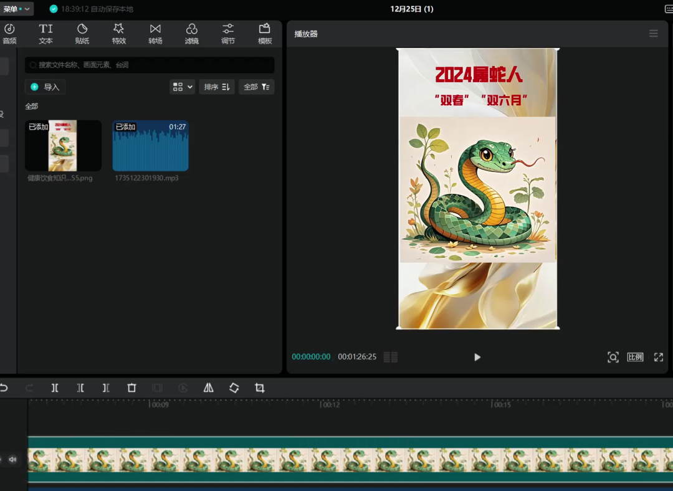Click the delete-left trim tool

tap(80, 388)
